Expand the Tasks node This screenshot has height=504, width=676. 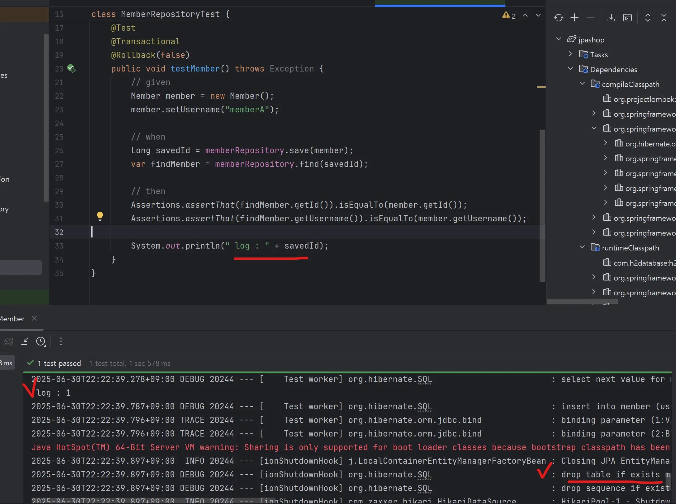pos(570,54)
